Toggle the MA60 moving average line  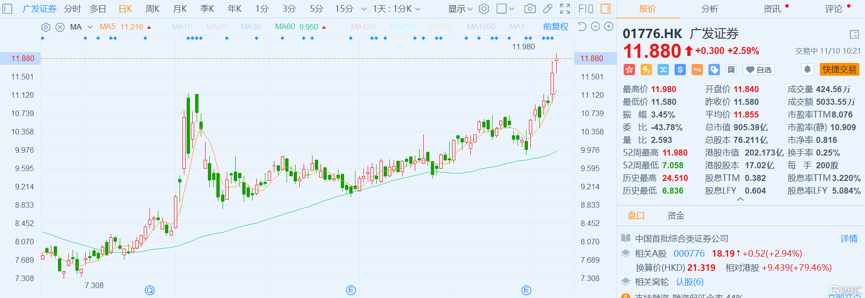[x=300, y=27]
